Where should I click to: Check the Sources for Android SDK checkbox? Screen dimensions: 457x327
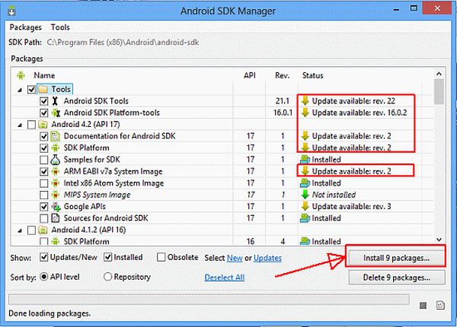(x=43, y=218)
